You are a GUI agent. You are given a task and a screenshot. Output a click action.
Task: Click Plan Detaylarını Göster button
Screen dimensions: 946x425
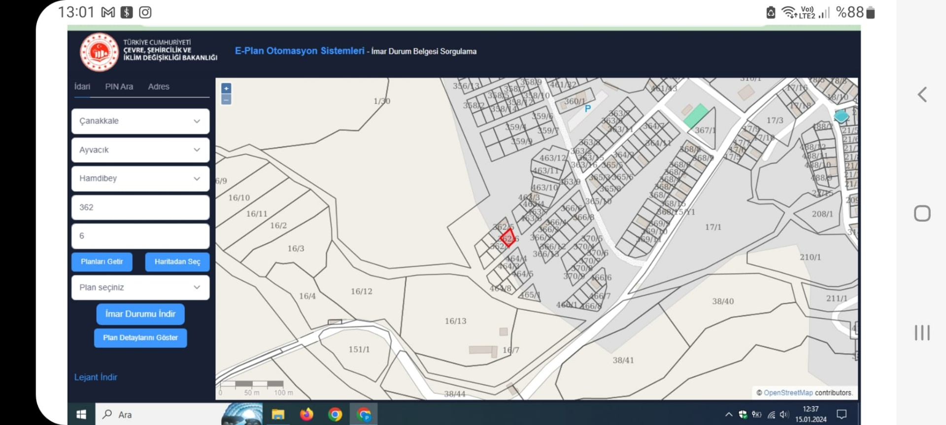pos(140,338)
